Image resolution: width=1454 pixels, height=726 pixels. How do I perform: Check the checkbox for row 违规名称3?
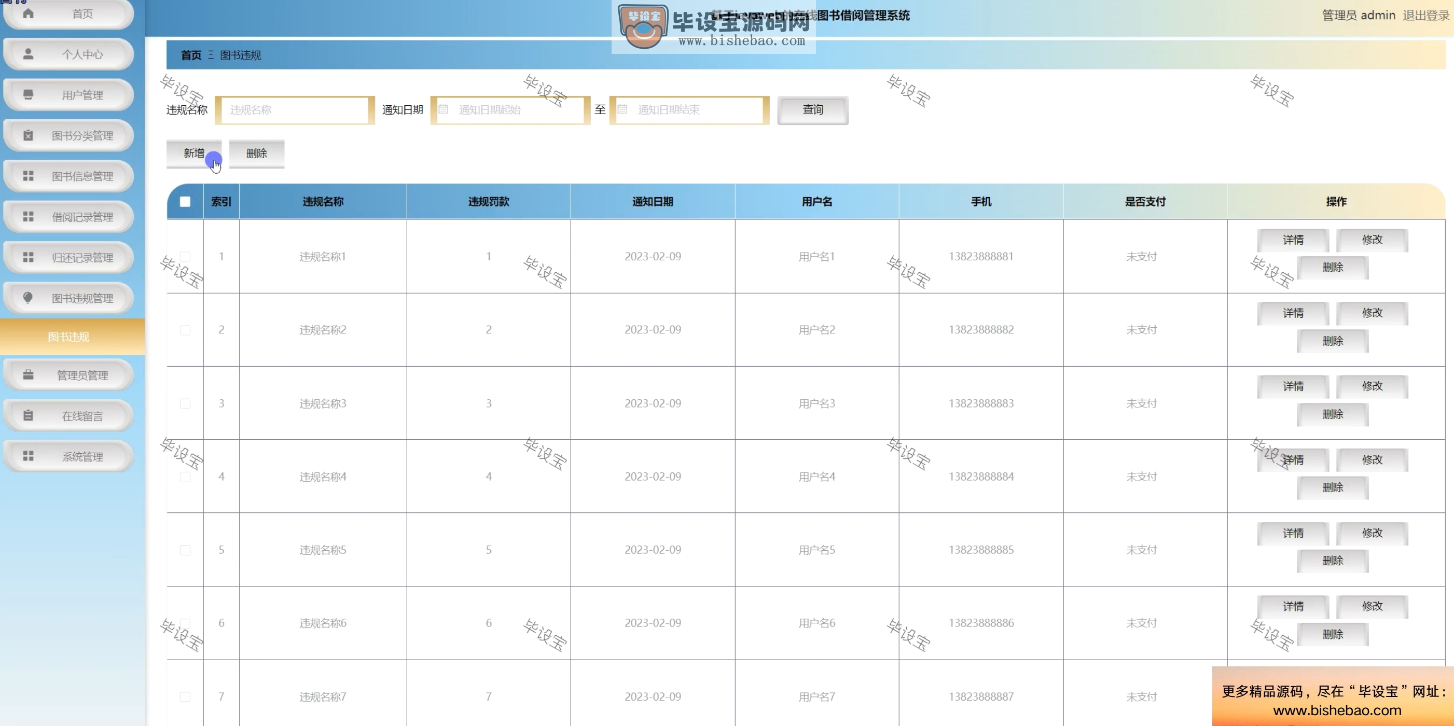click(185, 403)
